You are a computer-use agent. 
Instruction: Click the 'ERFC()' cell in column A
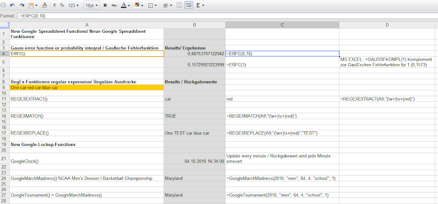87,54
